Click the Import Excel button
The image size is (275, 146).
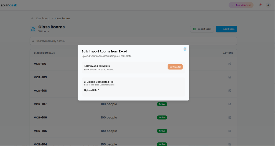coord(202,29)
